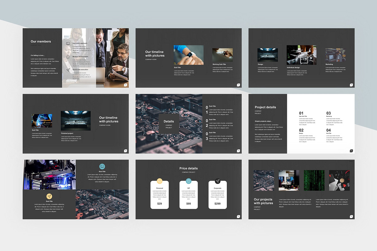This screenshot has height=251, width=377.
Task: Select the photo above the Design caption
Action: (x=268, y=55)
